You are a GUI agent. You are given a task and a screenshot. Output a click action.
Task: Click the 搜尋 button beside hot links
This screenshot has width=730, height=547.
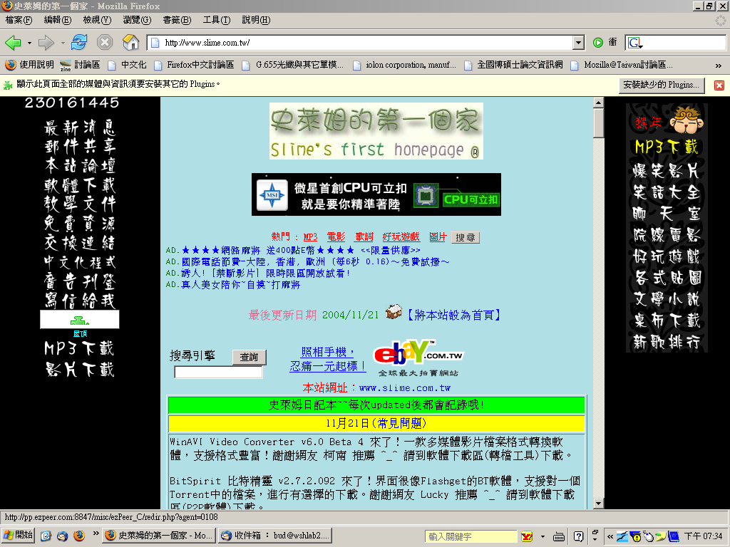pos(465,238)
